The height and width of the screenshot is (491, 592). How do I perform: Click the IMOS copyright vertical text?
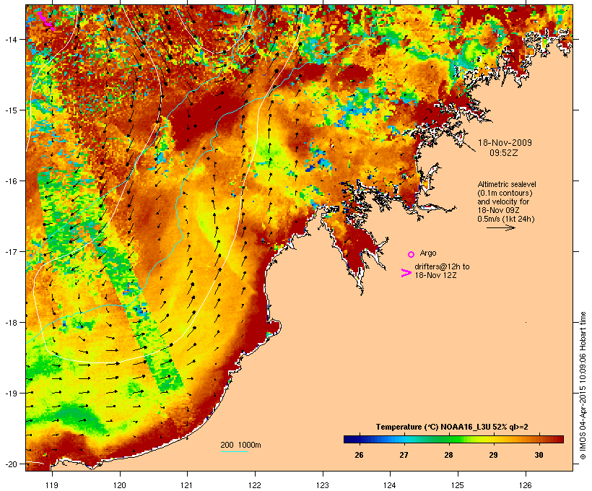tap(583, 386)
